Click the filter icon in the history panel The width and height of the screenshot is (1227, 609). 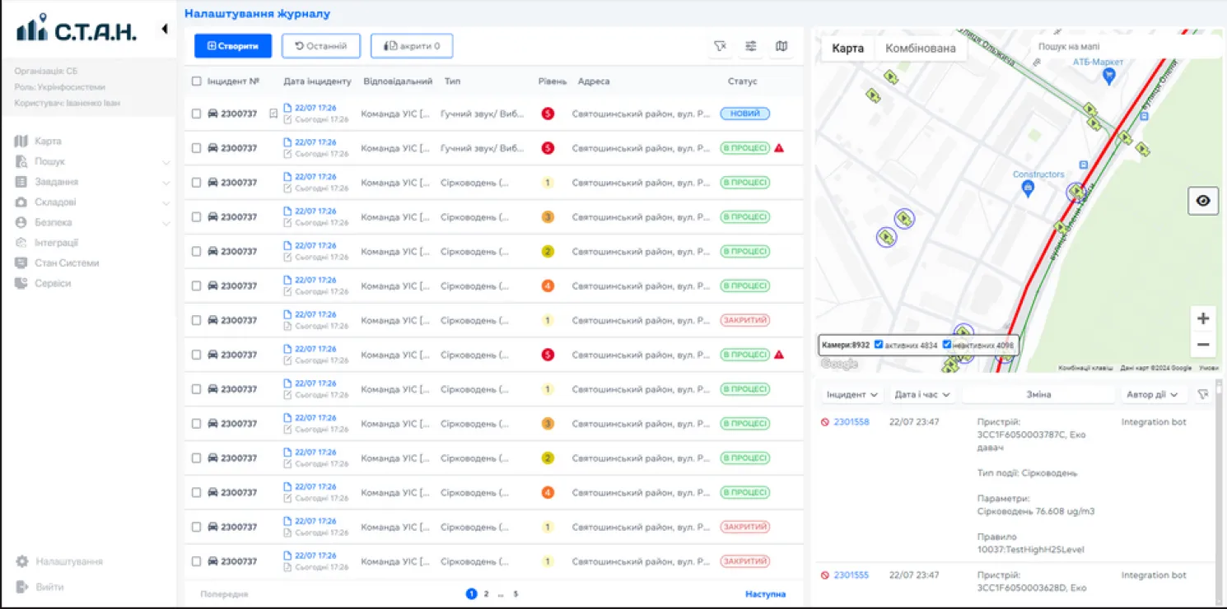click(1203, 395)
